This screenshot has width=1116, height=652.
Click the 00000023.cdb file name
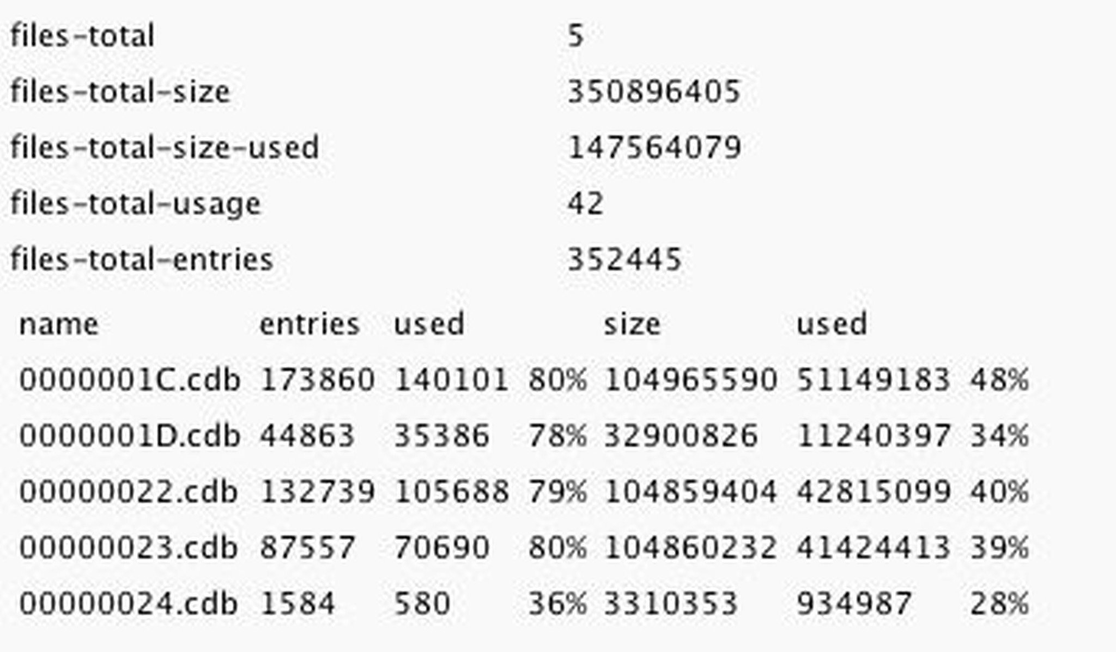(x=129, y=547)
